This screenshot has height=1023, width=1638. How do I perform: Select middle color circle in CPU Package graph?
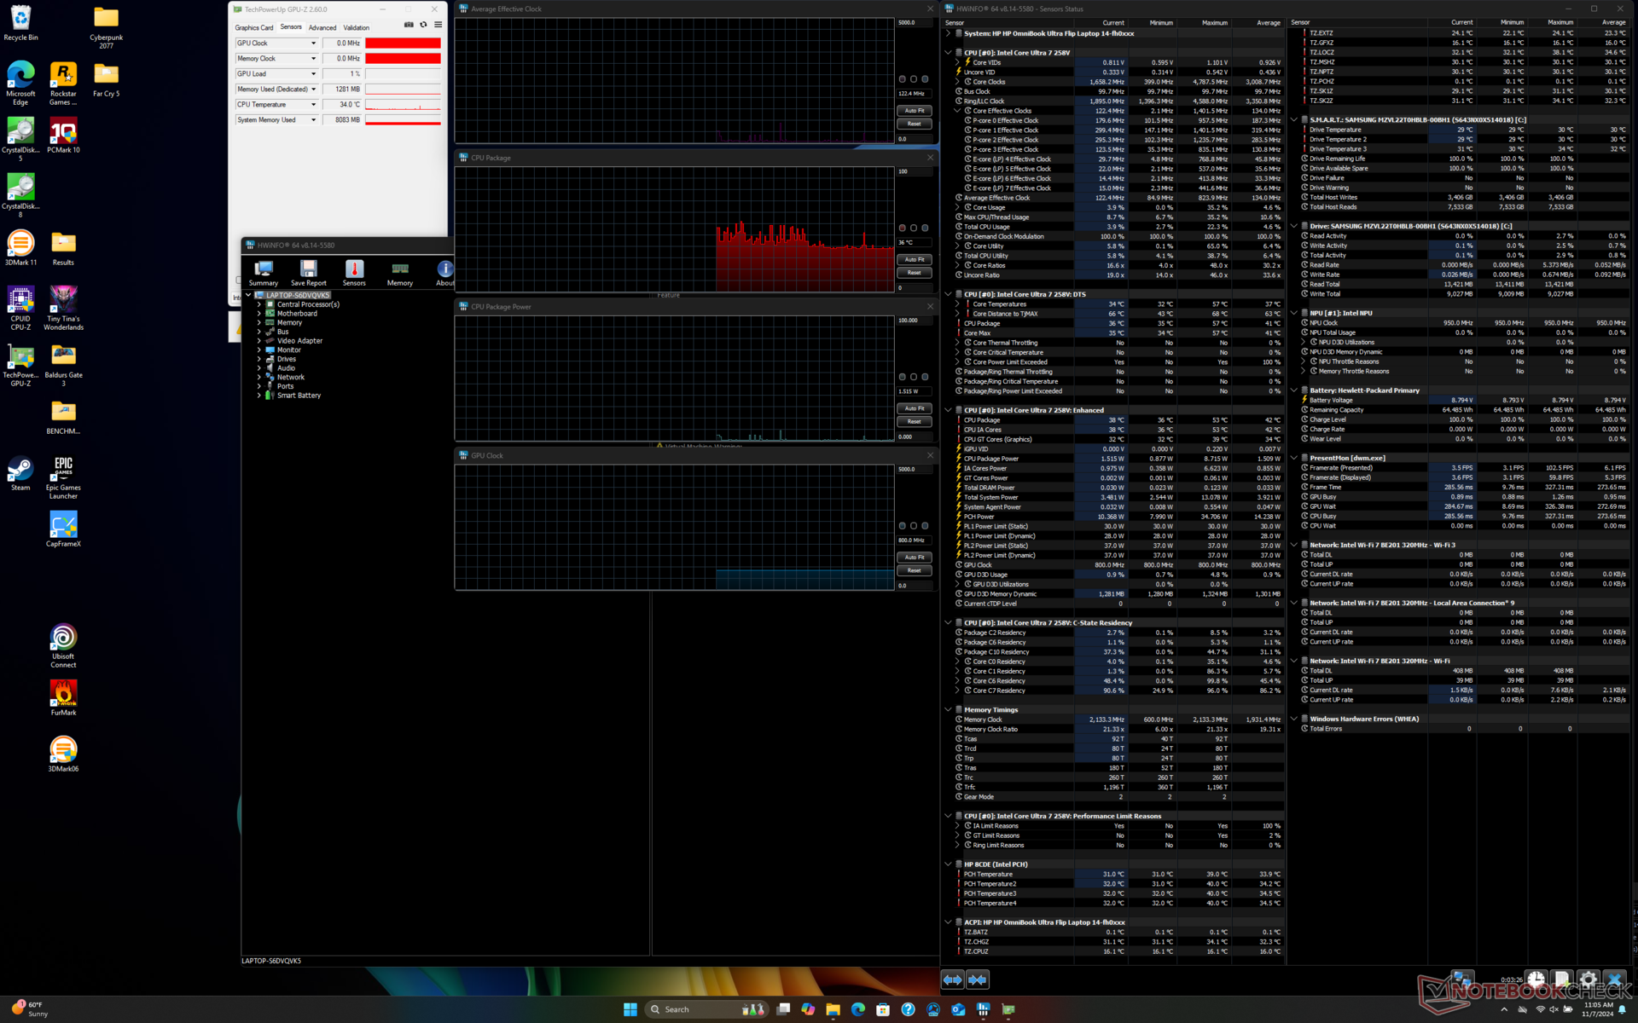click(914, 228)
